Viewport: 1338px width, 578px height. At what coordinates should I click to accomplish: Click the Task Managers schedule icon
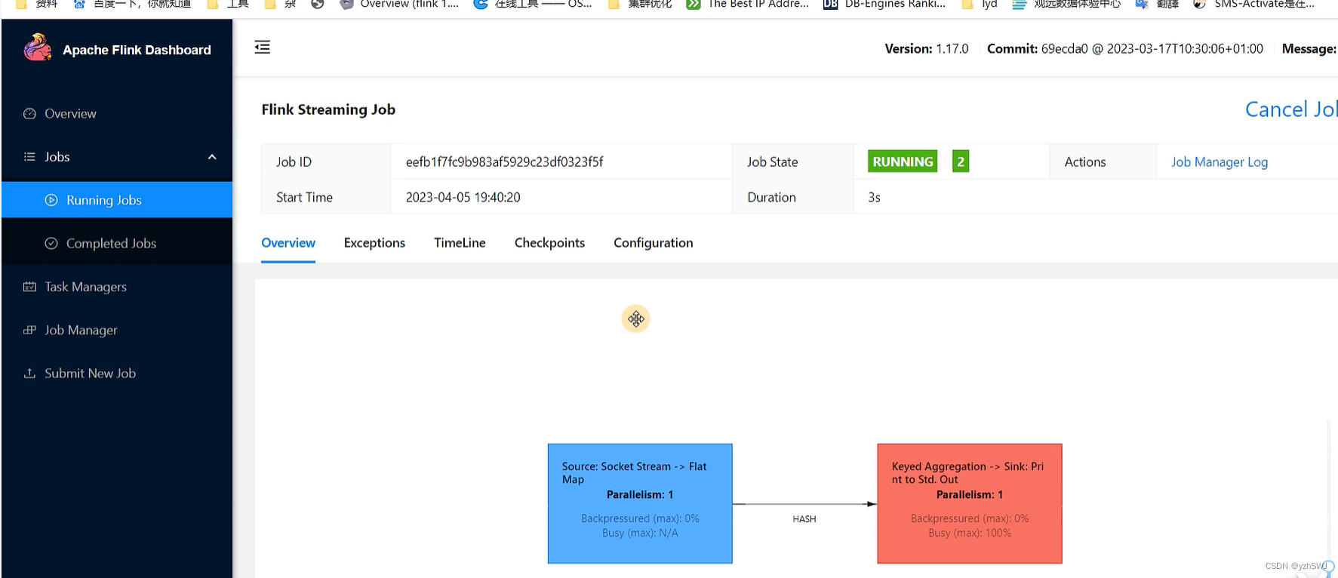(29, 287)
